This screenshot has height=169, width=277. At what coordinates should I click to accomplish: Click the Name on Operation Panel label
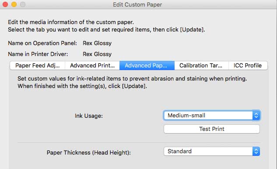tap(42, 43)
